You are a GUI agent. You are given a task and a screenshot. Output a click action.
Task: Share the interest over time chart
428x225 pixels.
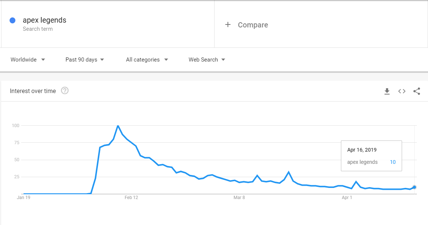[x=417, y=91]
